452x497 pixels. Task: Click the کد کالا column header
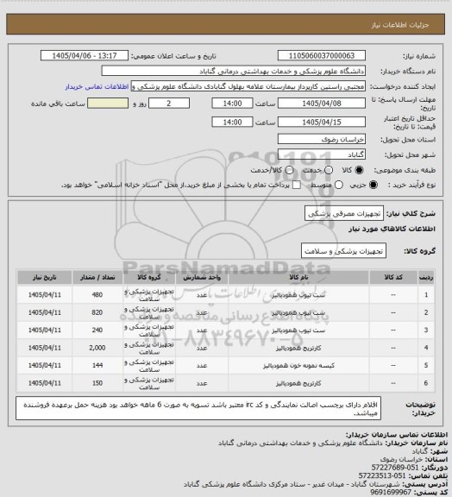pos(393,278)
